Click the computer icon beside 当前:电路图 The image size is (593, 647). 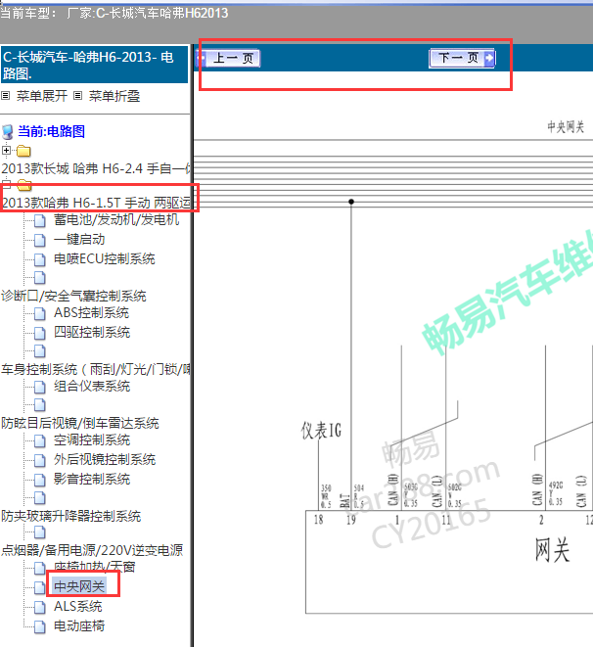(x=8, y=132)
